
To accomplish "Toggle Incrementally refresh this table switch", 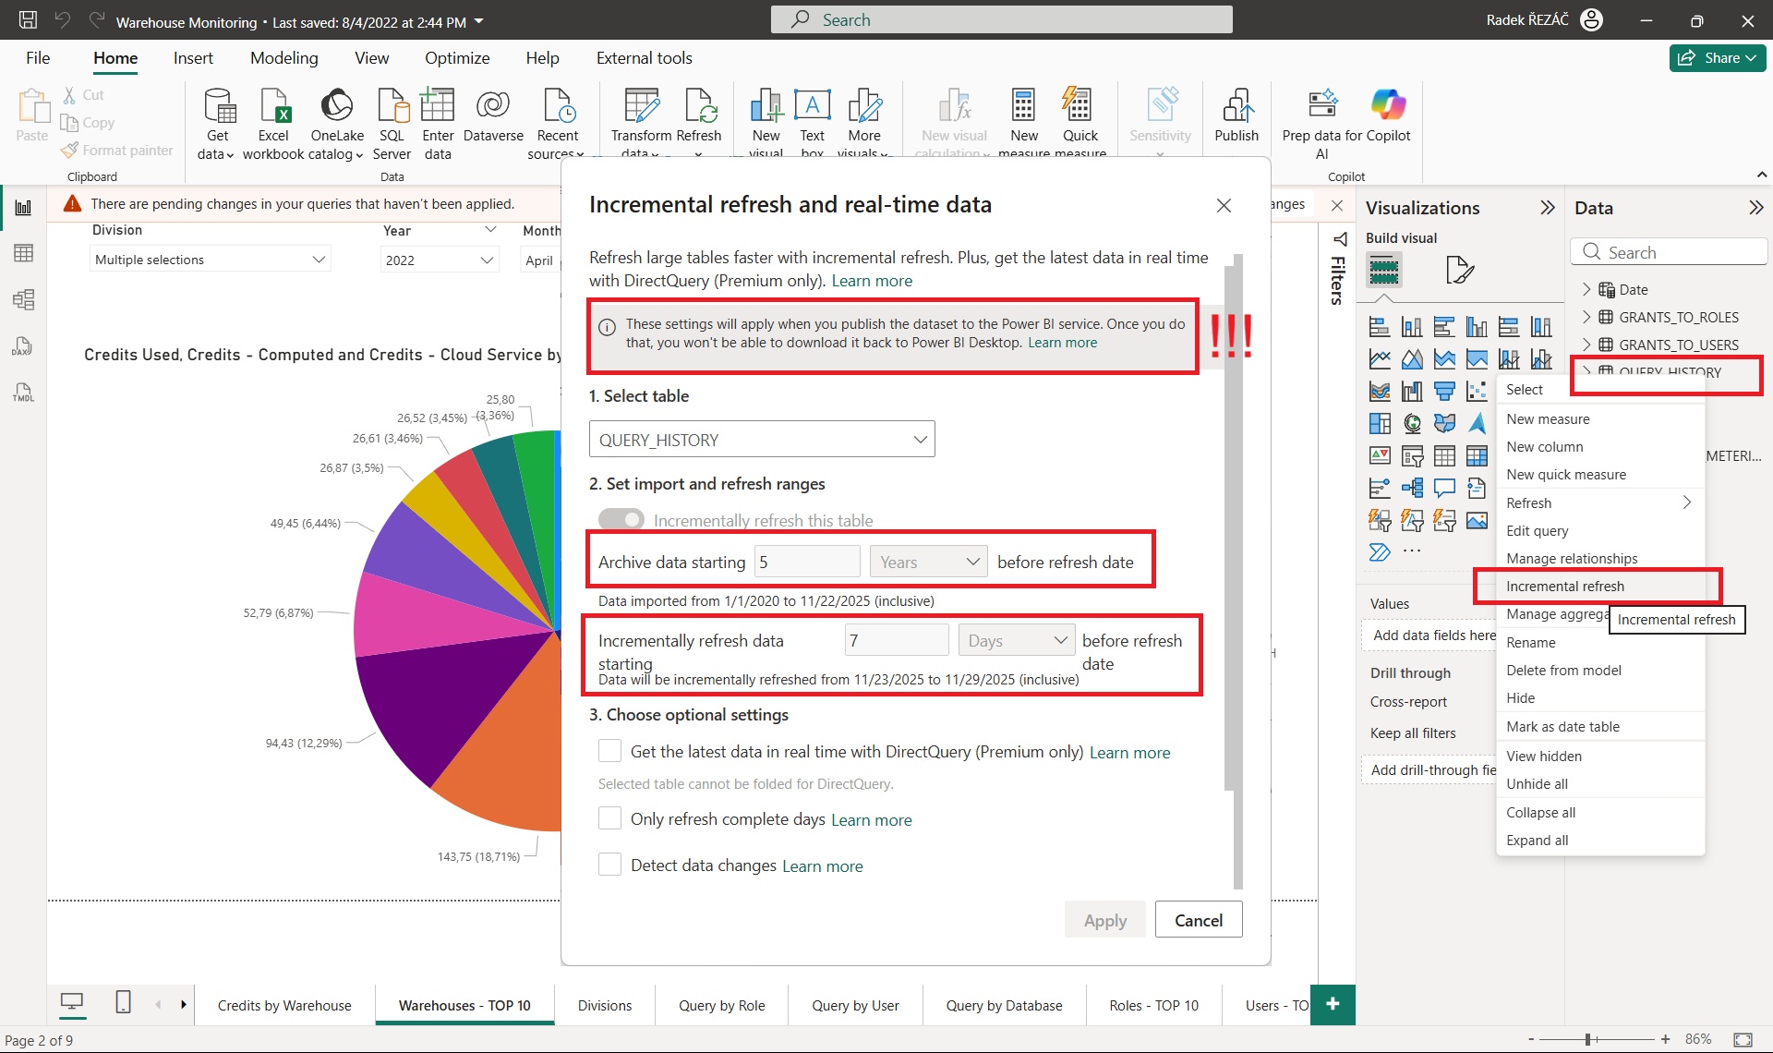I will 621,520.
